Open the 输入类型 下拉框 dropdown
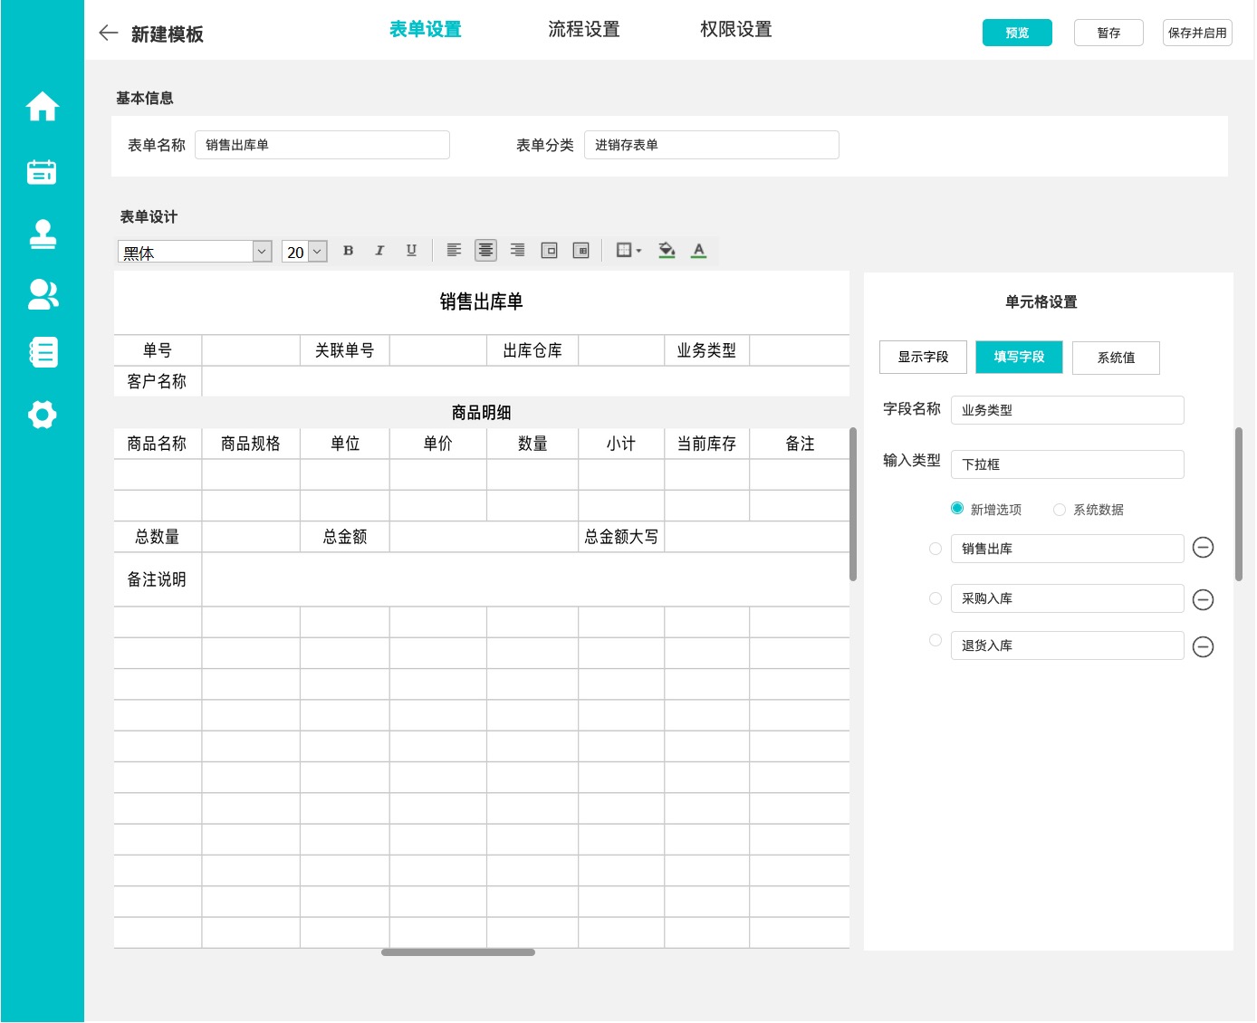Viewport: 1257px width, 1023px height. point(1067,464)
